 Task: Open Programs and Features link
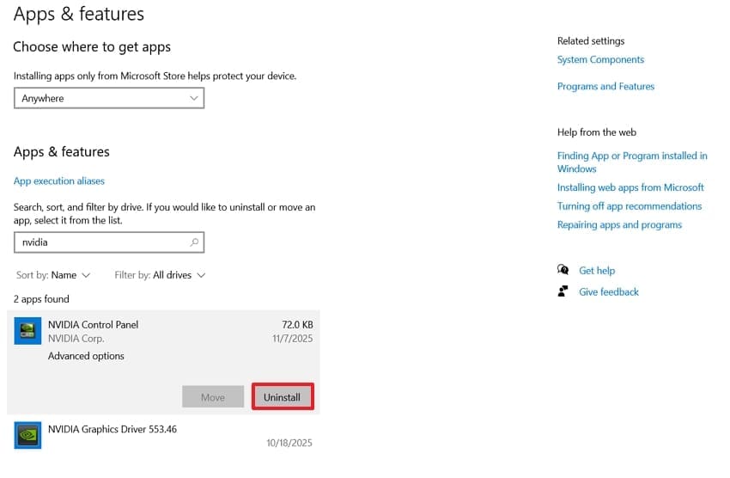[605, 86]
